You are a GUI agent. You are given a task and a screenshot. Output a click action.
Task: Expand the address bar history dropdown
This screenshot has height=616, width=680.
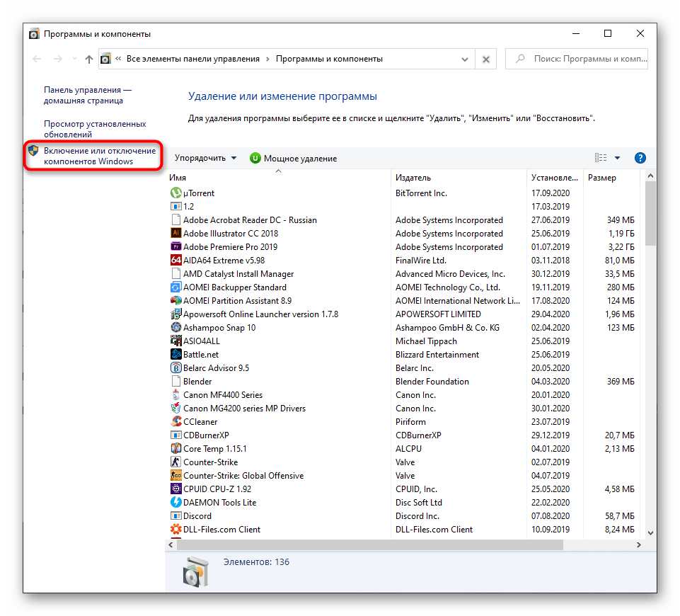click(465, 59)
